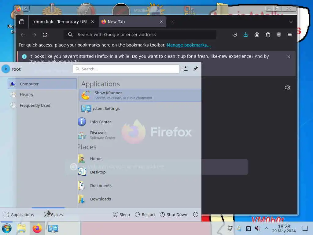Focus the Firefox address bar
This screenshot has height=235, width=313.
point(140,35)
